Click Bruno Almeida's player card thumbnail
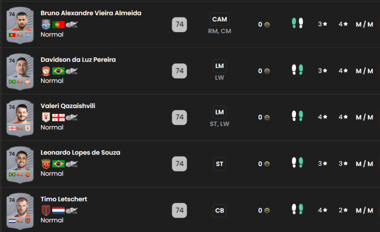The width and height of the screenshot is (380, 232). [20, 24]
